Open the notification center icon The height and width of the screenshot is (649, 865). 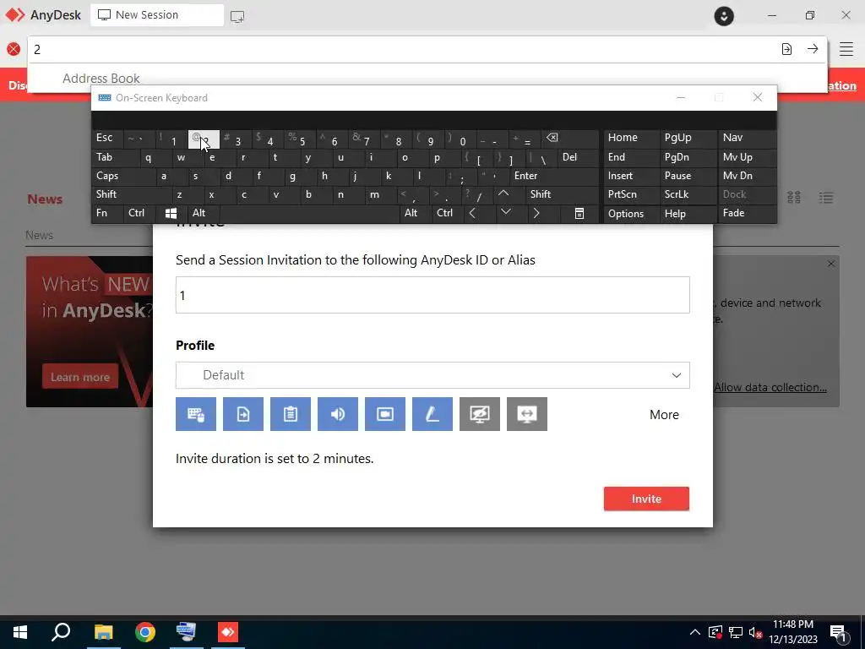[x=839, y=632]
